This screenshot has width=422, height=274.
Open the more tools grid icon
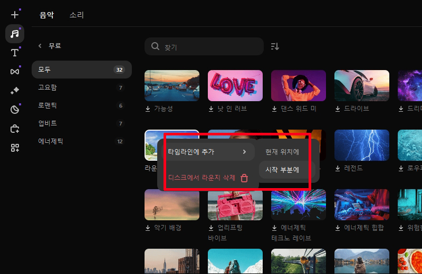pos(15,148)
